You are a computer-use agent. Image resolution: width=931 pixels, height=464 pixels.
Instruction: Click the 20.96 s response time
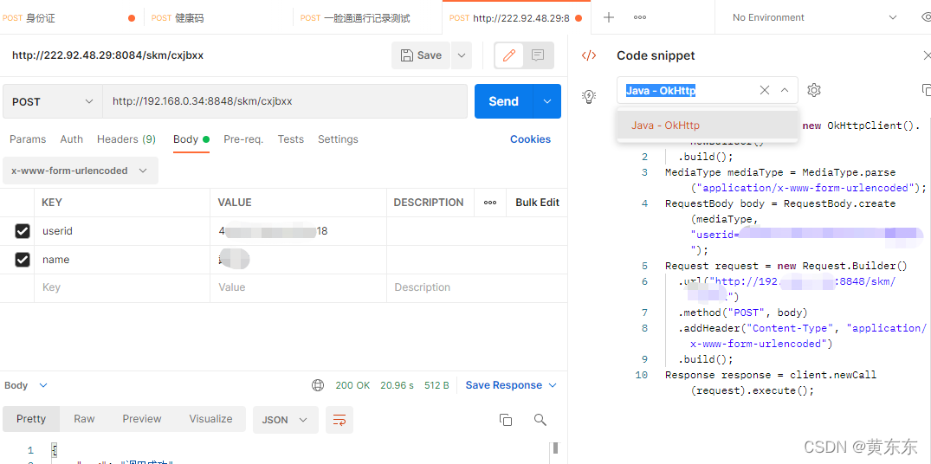coord(397,386)
